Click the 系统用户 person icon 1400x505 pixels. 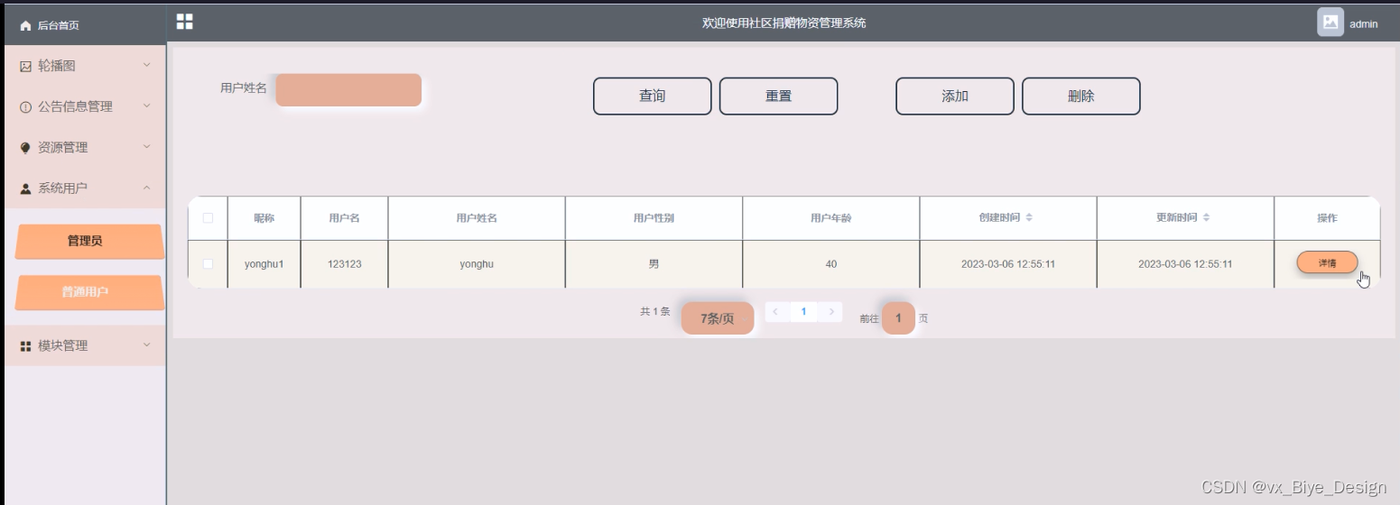coord(25,188)
